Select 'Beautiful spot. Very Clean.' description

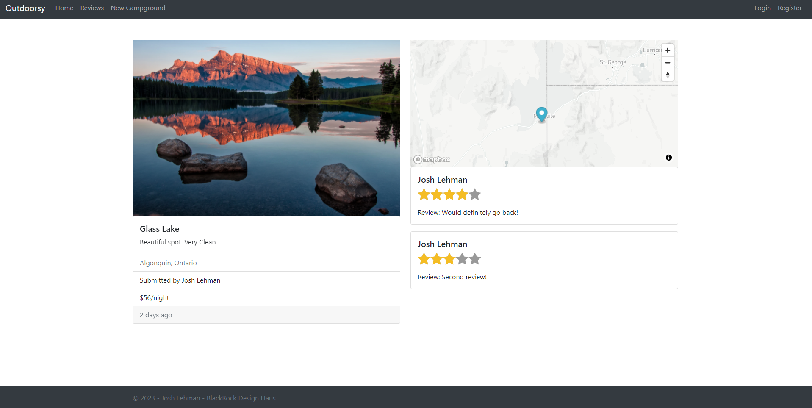[x=179, y=242]
